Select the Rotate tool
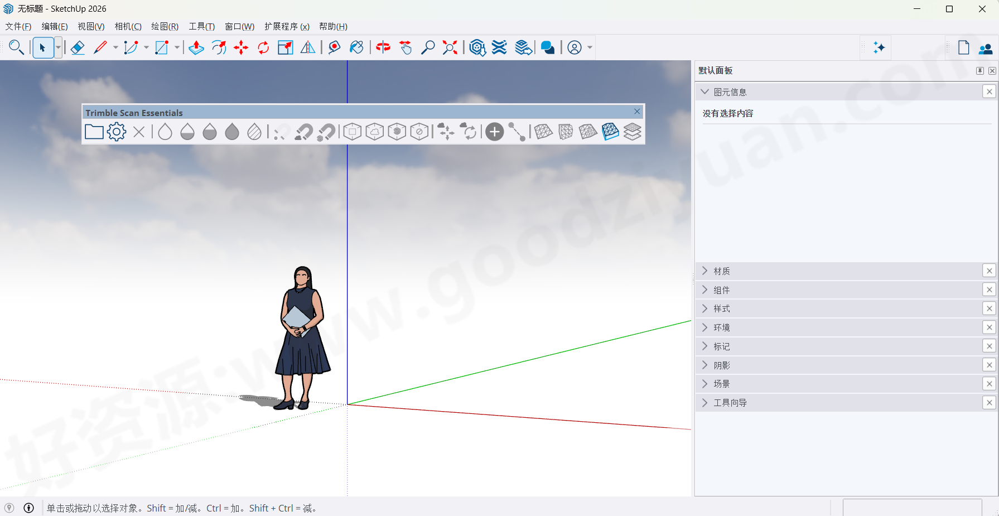 pyautogui.click(x=263, y=47)
